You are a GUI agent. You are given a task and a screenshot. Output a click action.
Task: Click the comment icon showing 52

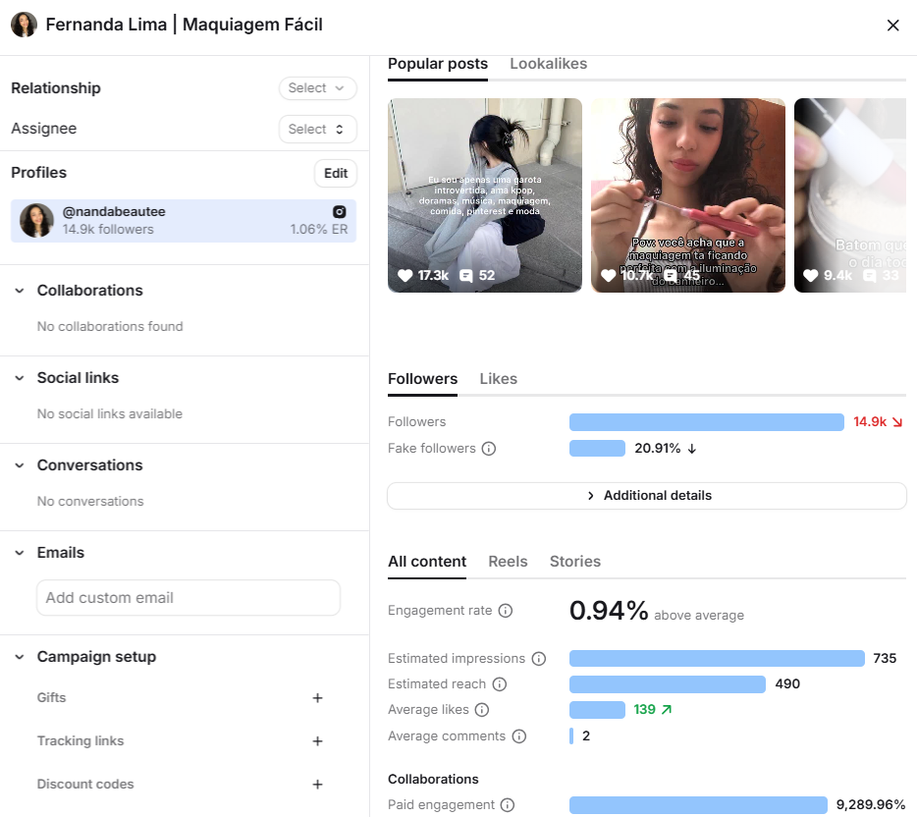[x=466, y=276]
